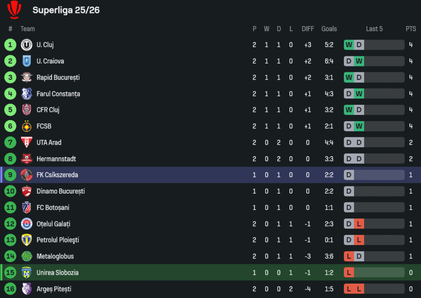
Task: Click the Superliga trophy logo
Action: tap(14, 10)
